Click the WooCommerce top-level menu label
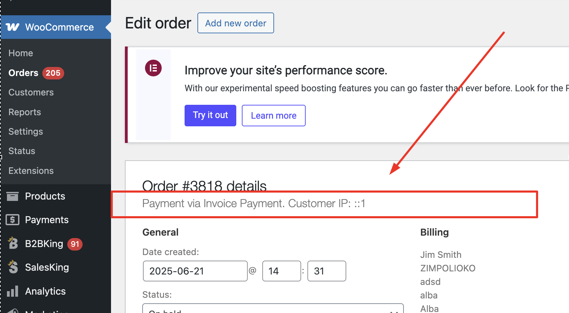 pos(59,27)
